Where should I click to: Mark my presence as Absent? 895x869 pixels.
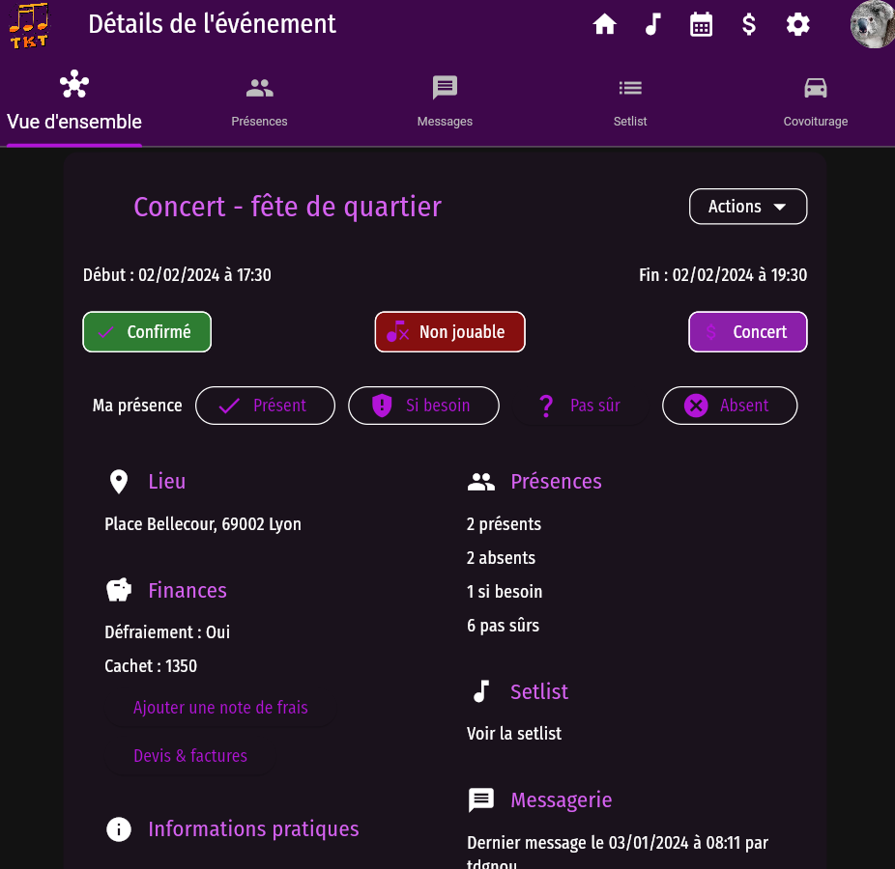[x=730, y=406]
